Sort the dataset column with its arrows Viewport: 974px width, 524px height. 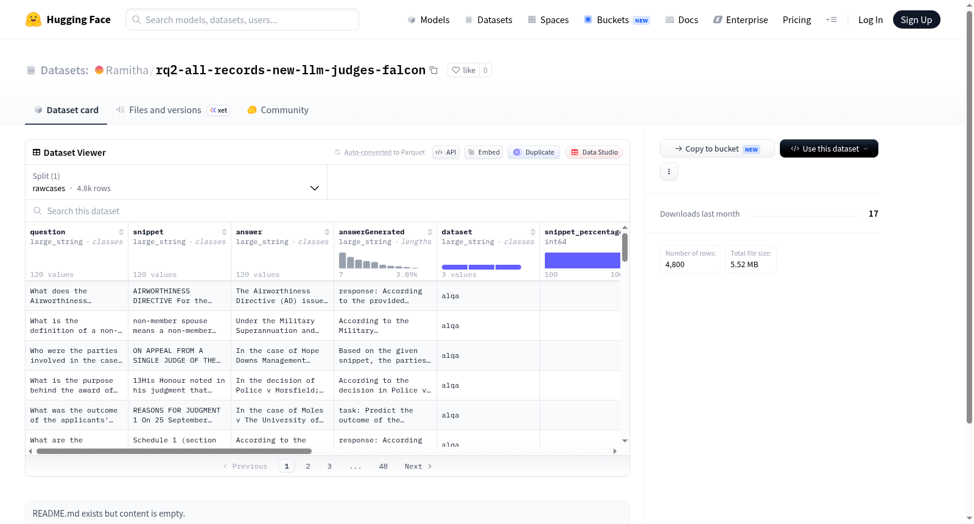(x=533, y=232)
